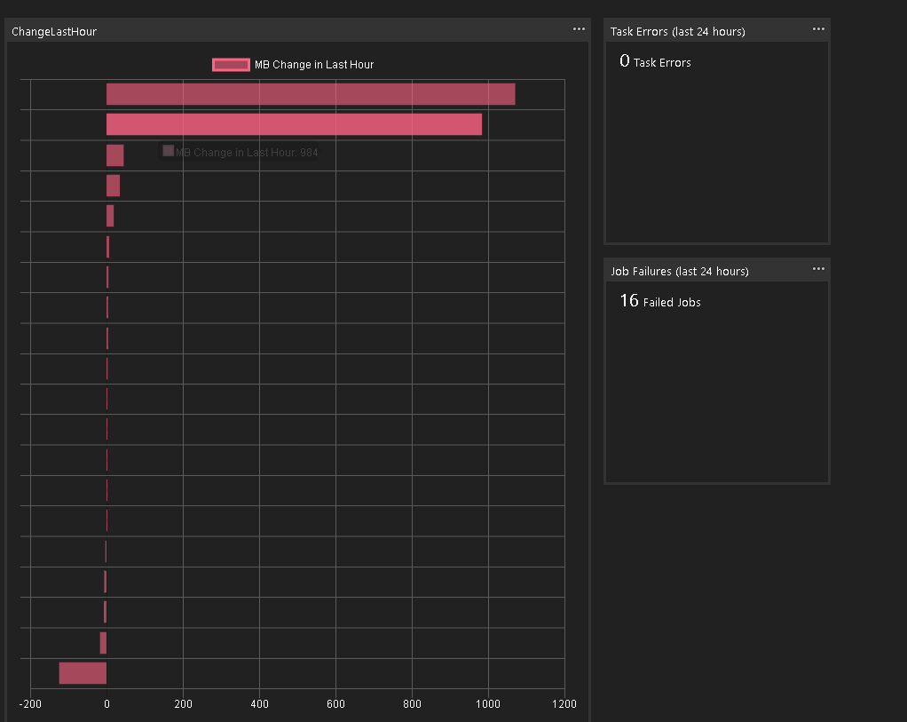
Task: Click the ChangeLastHour widget title
Action: click(54, 32)
